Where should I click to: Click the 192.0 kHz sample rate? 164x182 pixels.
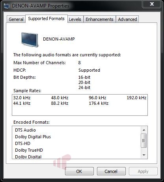136,98
